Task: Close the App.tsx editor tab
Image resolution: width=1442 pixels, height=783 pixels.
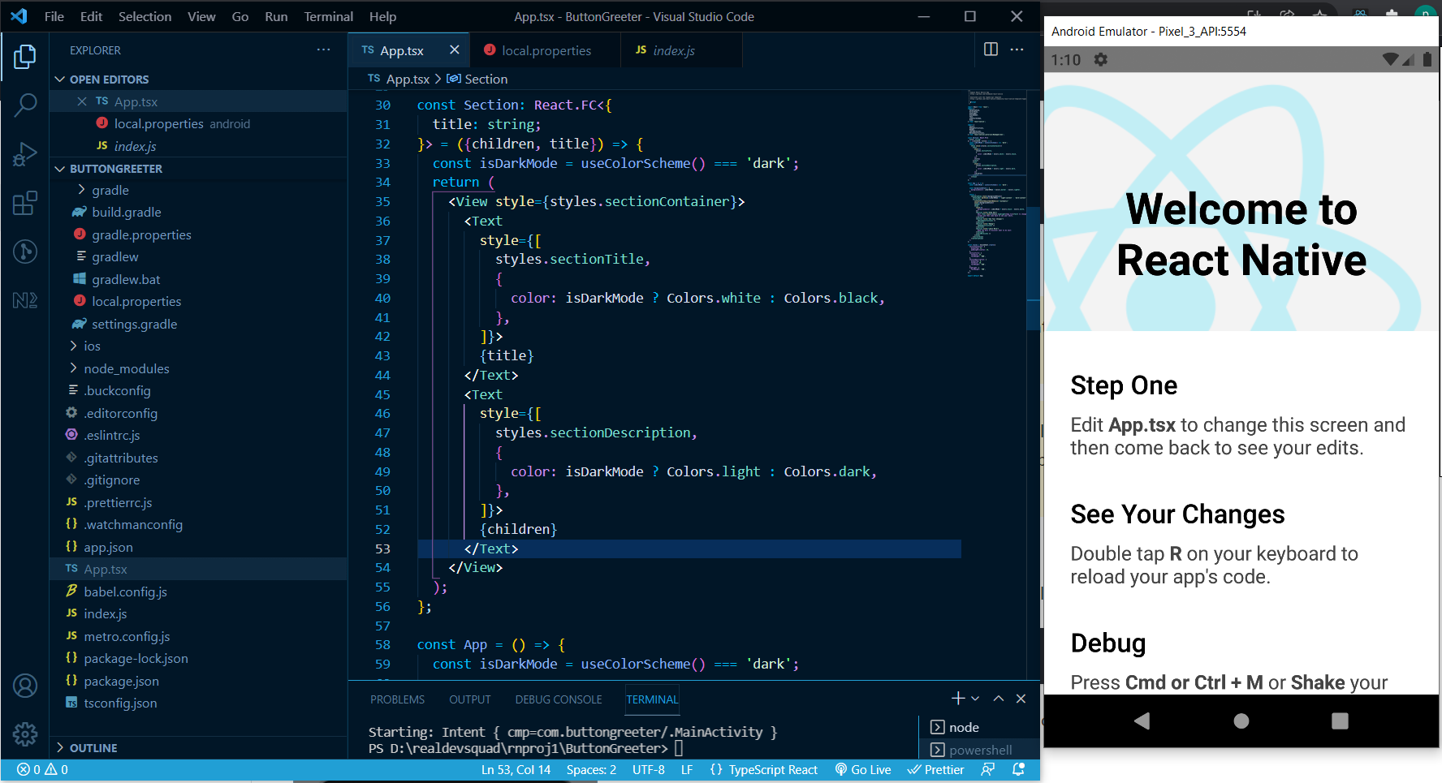Action: coord(455,50)
